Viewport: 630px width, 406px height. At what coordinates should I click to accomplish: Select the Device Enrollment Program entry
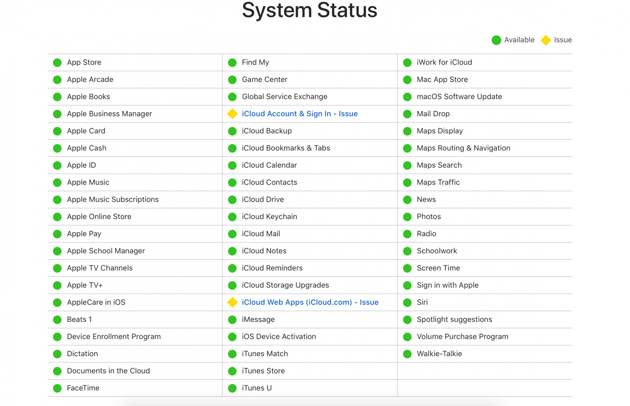(114, 336)
